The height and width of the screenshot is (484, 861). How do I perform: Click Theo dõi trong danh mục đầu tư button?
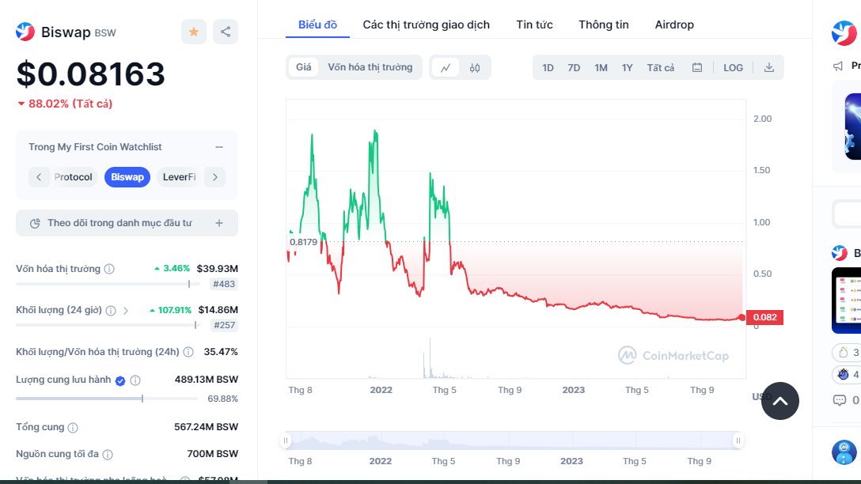(127, 223)
